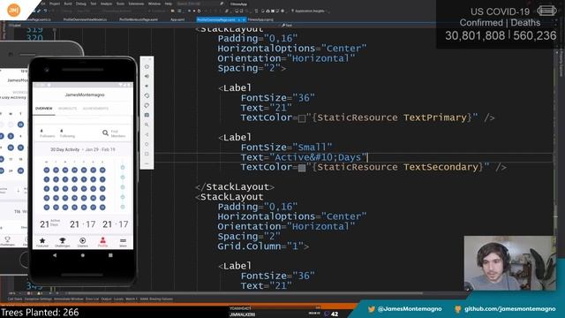Screen dimensions: 565x318
Task: Click the Twitter bird icon
Action: 372,309
